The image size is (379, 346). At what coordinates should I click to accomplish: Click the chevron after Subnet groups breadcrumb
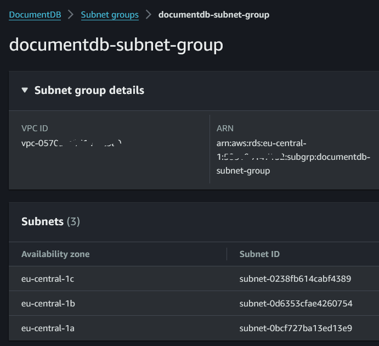pos(149,14)
